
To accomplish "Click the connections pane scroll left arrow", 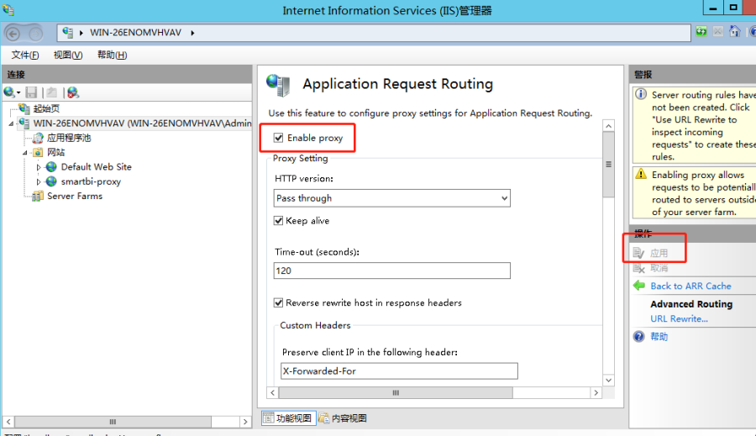I will (x=8, y=422).
